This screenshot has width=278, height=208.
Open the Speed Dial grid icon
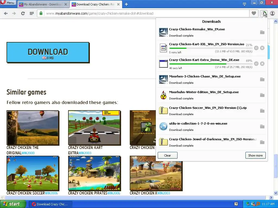tap(32, 14)
